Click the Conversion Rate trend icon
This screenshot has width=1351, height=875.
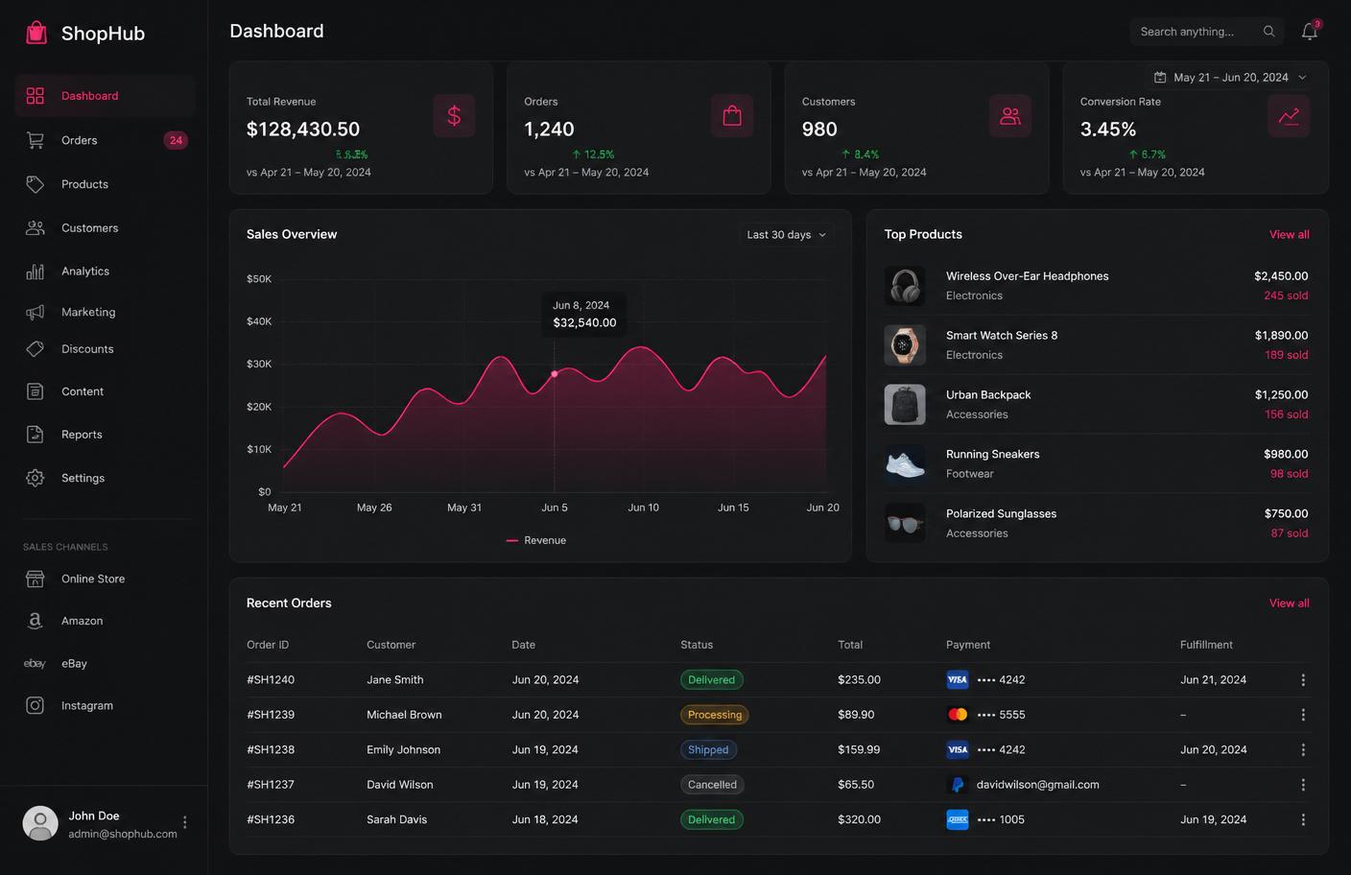pyautogui.click(x=1289, y=116)
